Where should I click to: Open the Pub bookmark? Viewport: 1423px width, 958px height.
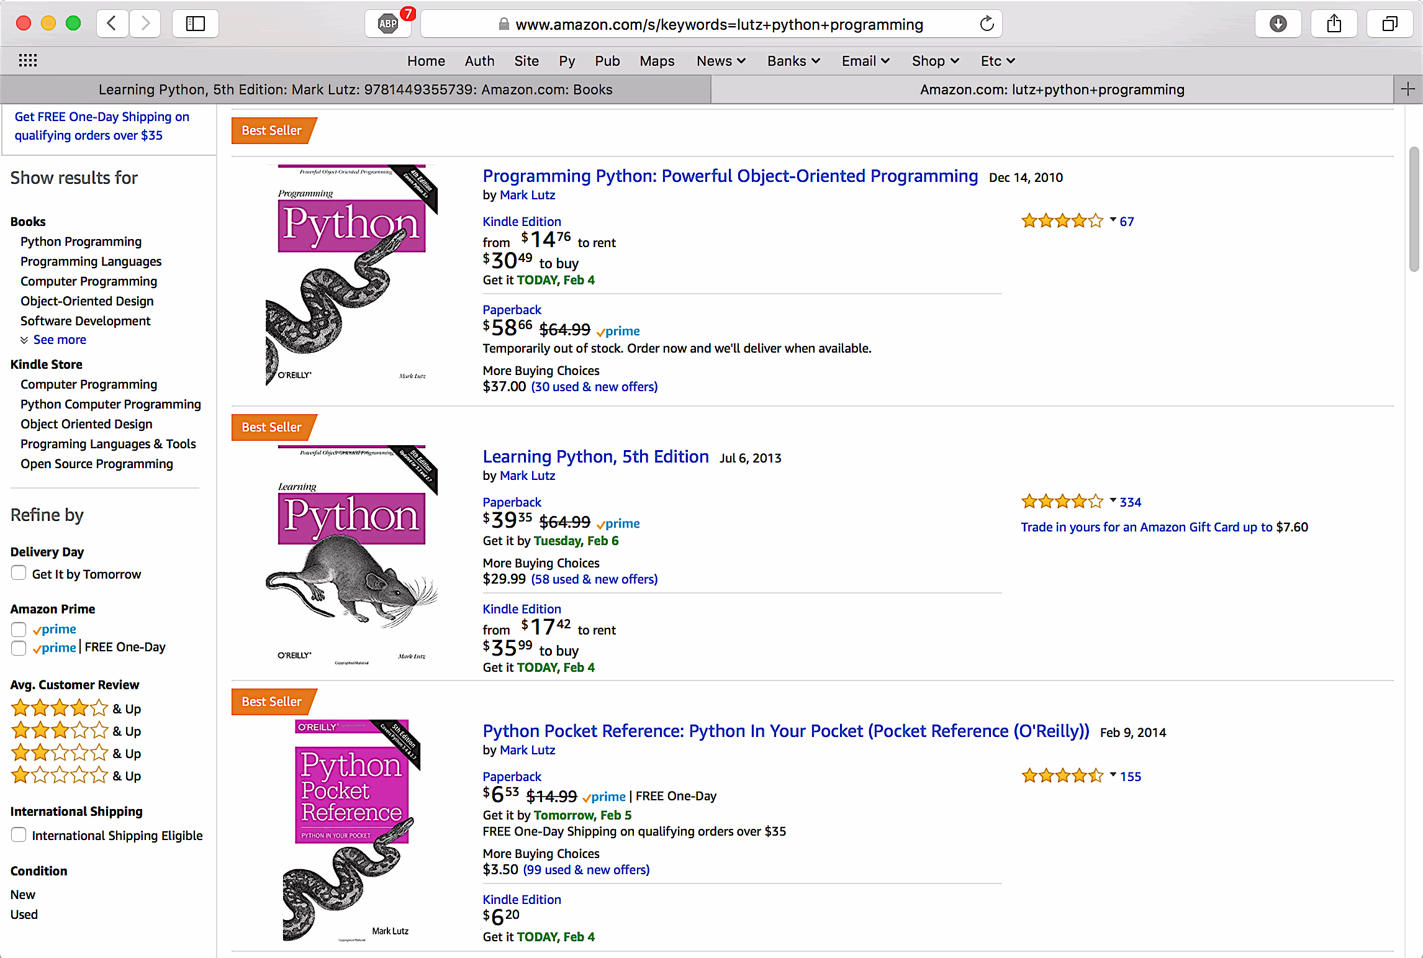point(607,61)
